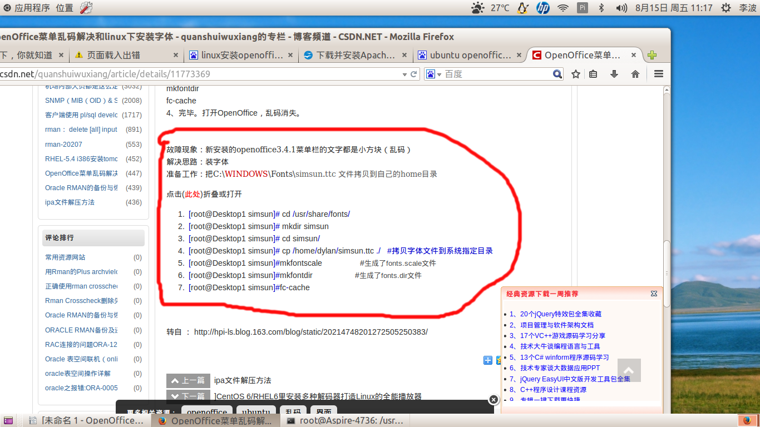Open previous article title ipa文件解压方法
The width and height of the screenshot is (760, 427).
click(x=243, y=380)
